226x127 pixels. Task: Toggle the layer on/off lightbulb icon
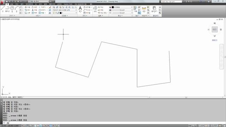pyautogui.click(x=54, y=13)
